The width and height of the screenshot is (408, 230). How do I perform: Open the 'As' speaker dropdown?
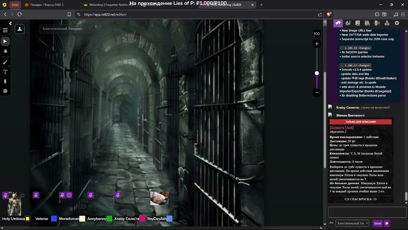click(352, 223)
